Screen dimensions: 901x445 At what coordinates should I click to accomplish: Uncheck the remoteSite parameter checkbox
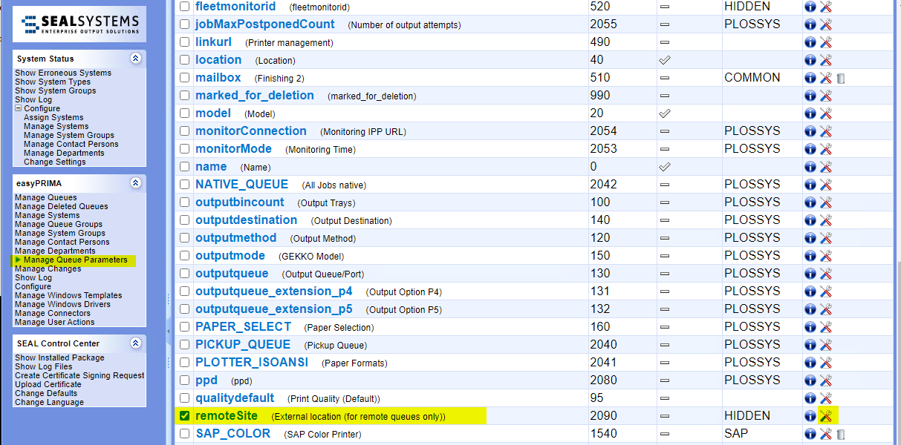tap(183, 415)
